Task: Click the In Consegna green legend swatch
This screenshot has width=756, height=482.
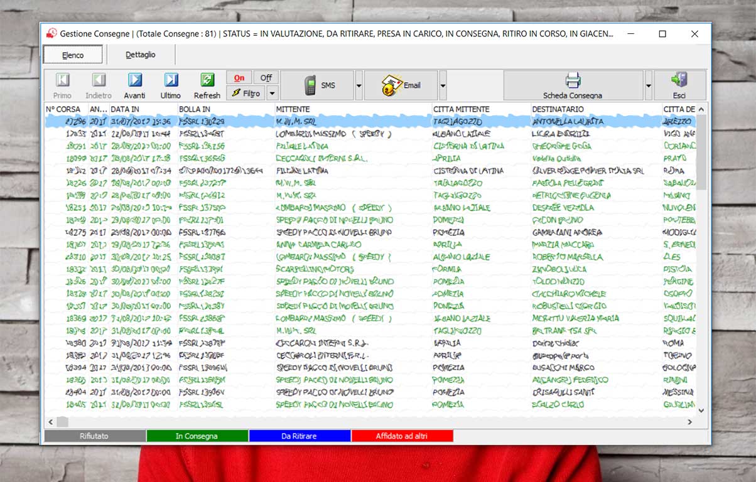Action: tap(197, 436)
